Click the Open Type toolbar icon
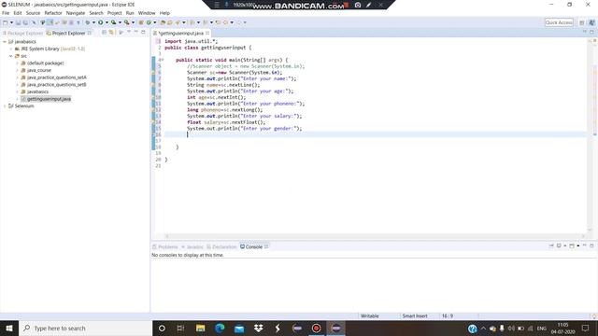 point(163,22)
